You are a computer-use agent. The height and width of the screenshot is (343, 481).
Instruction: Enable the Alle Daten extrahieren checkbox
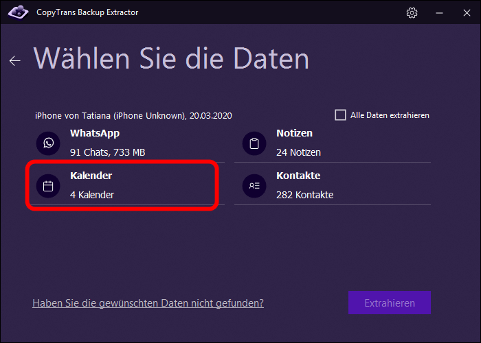click(340, 115)
